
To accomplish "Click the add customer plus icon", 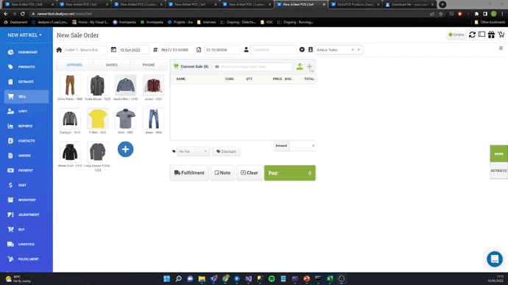I will pyautogui.click(x=302, y=50).
